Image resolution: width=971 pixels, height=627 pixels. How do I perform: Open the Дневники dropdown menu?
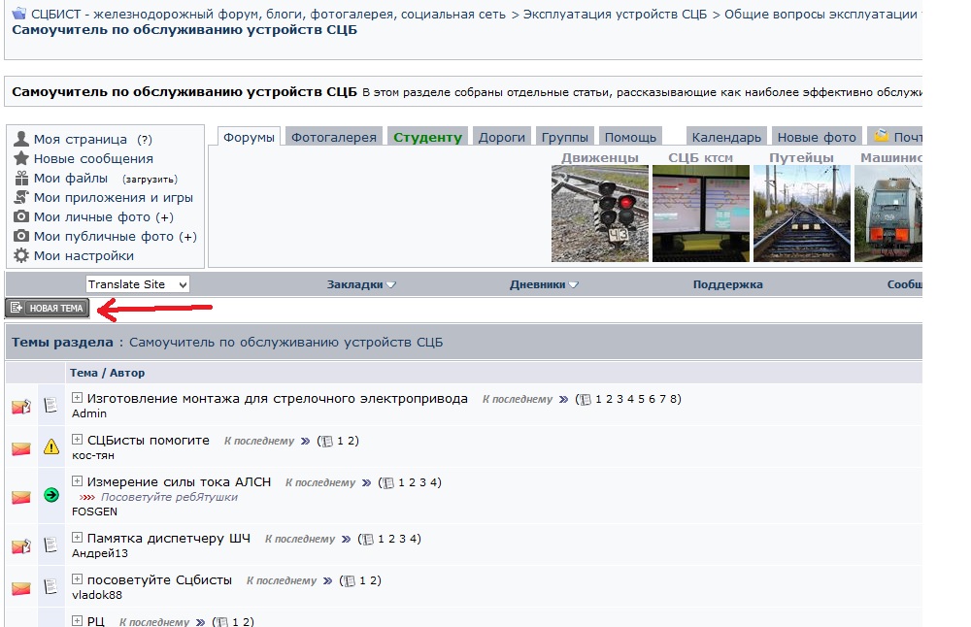(544, 284)
